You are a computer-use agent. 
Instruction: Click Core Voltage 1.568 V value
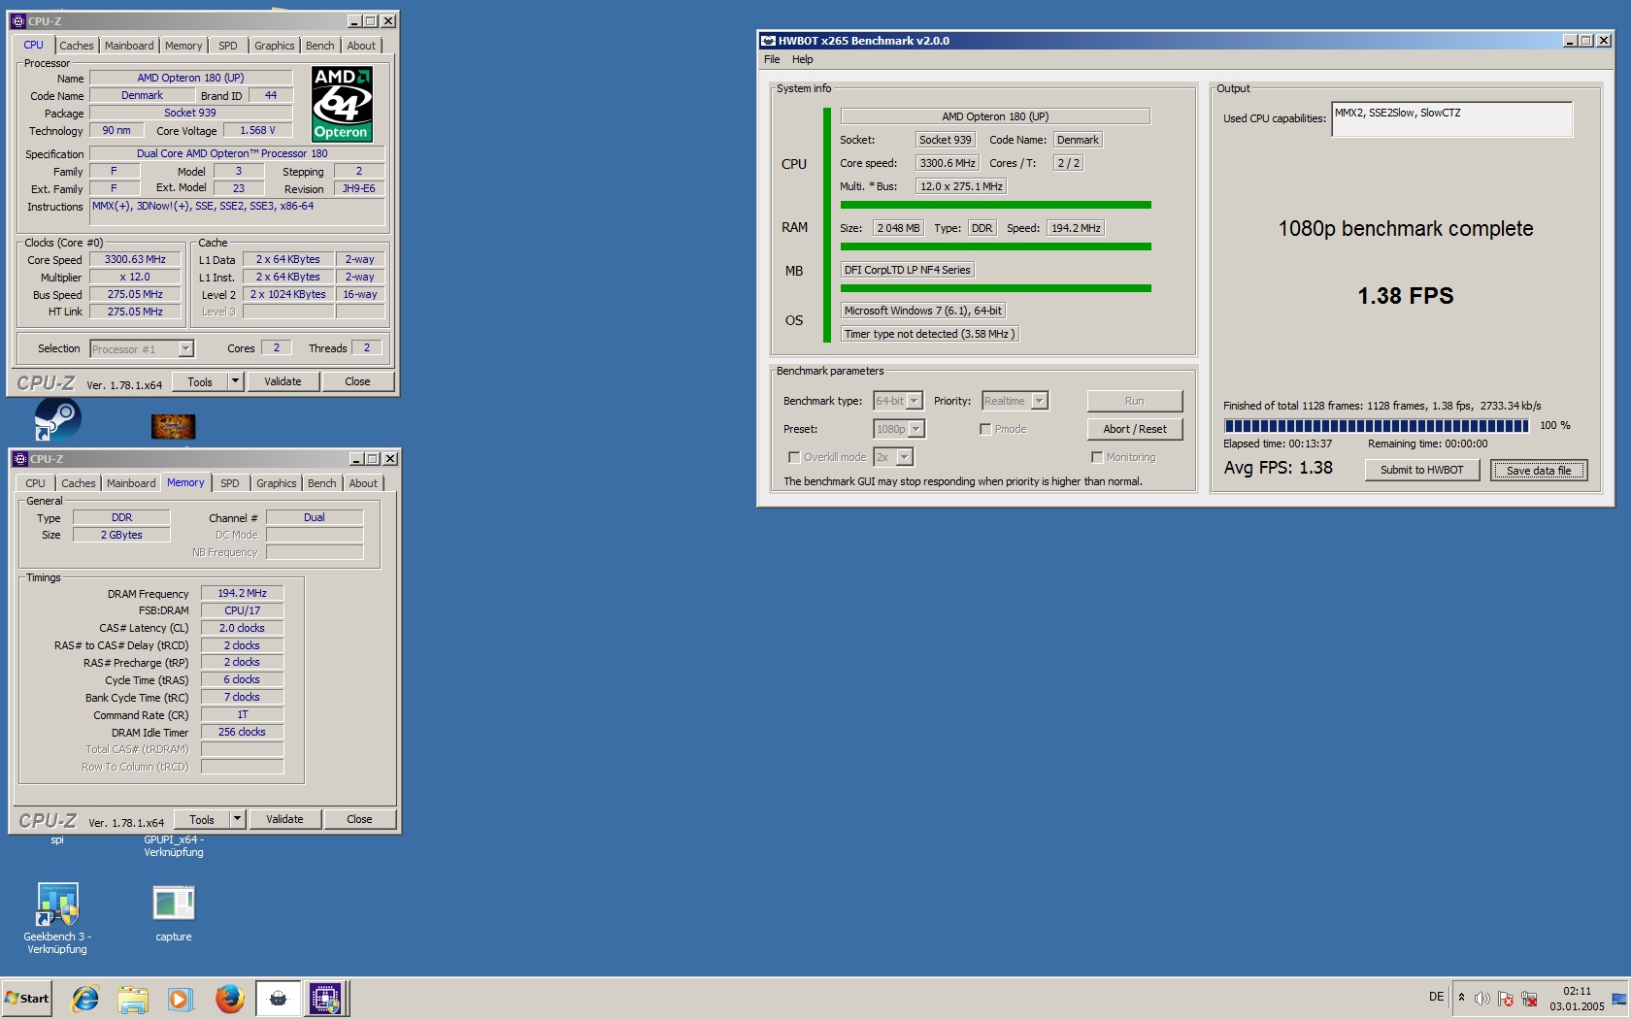click(x=258, y=130)
